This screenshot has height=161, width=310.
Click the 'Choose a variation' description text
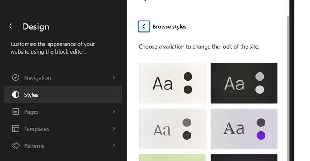[x=199, y=47]
